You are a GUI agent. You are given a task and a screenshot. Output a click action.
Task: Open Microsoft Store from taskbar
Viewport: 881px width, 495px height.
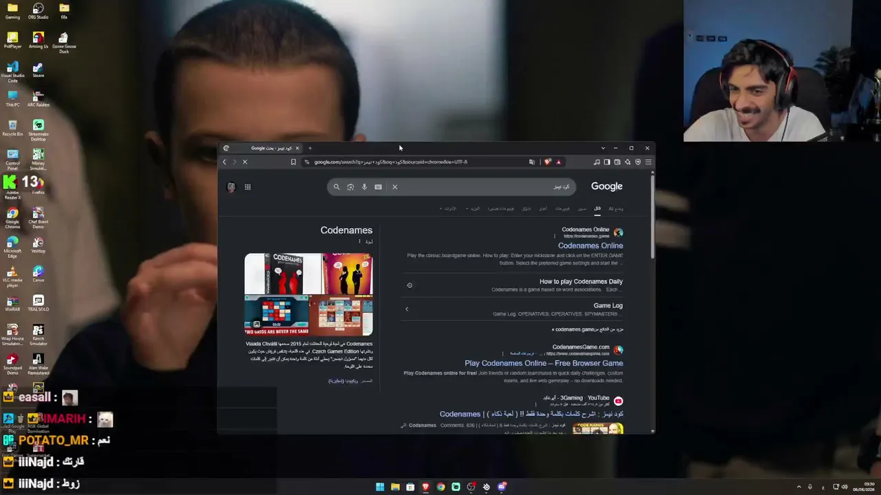click(x=410, y=487)
